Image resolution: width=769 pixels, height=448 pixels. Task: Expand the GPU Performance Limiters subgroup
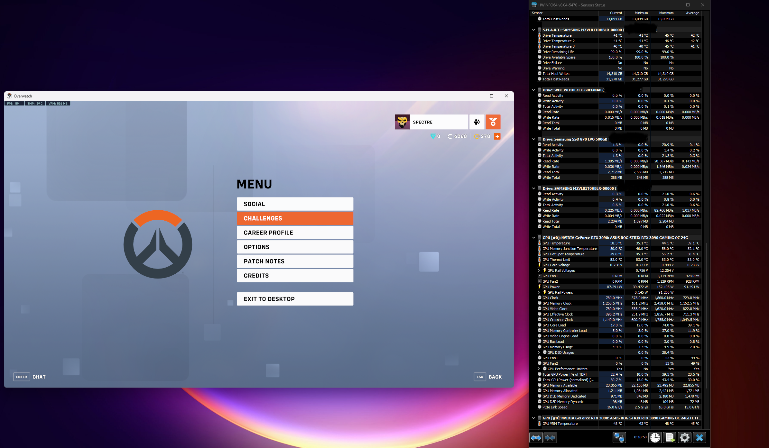539,369
